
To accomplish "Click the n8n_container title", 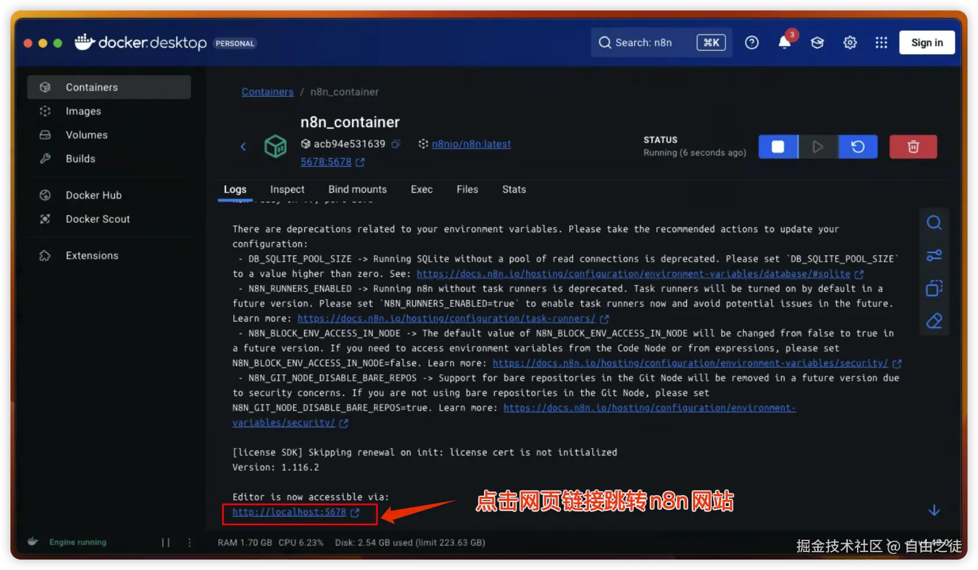I will [x=350, y=122].
